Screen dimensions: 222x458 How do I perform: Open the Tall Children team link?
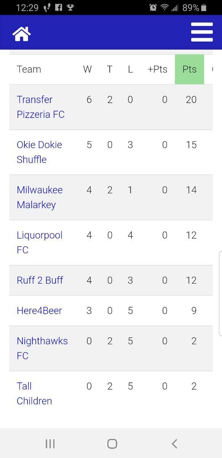pyautogui.click(x=34, y=393)
